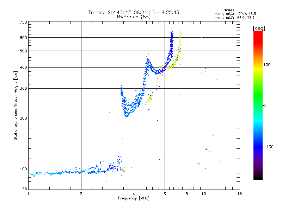The height and width of the screenshot is (211, 282).
Task: Click the 'Stationary phase Virtual Height [km]' axis title
Action: 15,105
